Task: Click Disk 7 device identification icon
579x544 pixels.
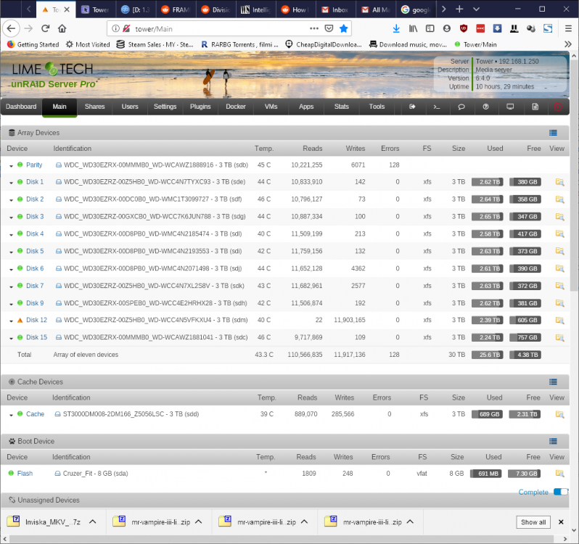Action: coord(58,286)
